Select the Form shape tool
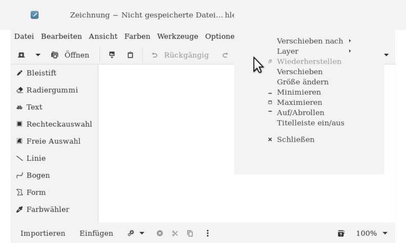 [x=36, y=192]
